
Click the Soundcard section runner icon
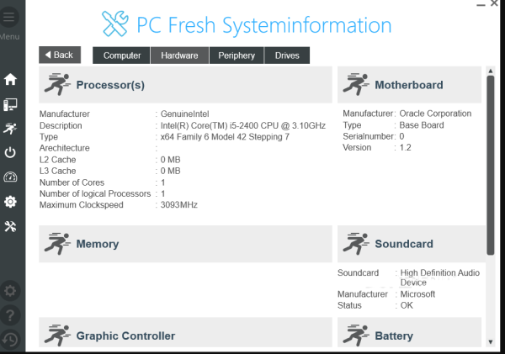[x=356, y=244]
